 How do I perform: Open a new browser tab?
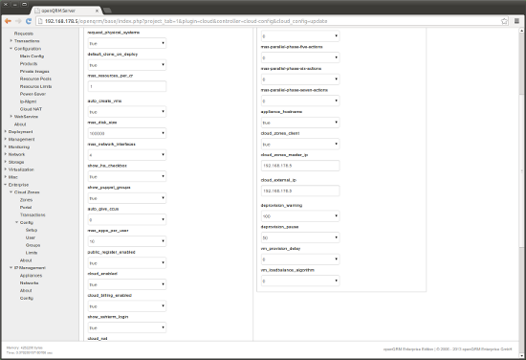point(107,11)
